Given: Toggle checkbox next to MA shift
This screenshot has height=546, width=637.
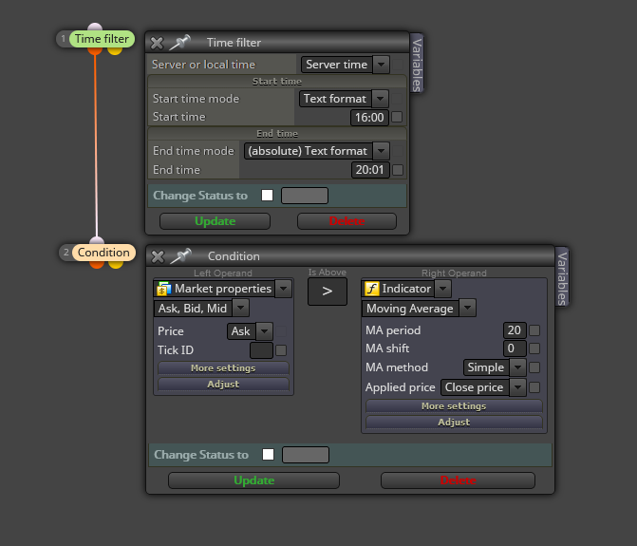Looking at the screenshot, I should tap(534, 348).
